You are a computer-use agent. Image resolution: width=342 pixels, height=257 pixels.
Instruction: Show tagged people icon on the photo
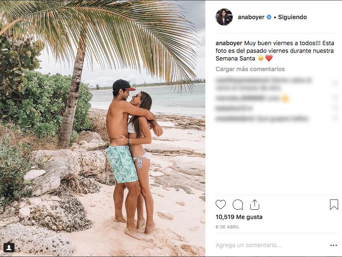[x=9, y=248]
